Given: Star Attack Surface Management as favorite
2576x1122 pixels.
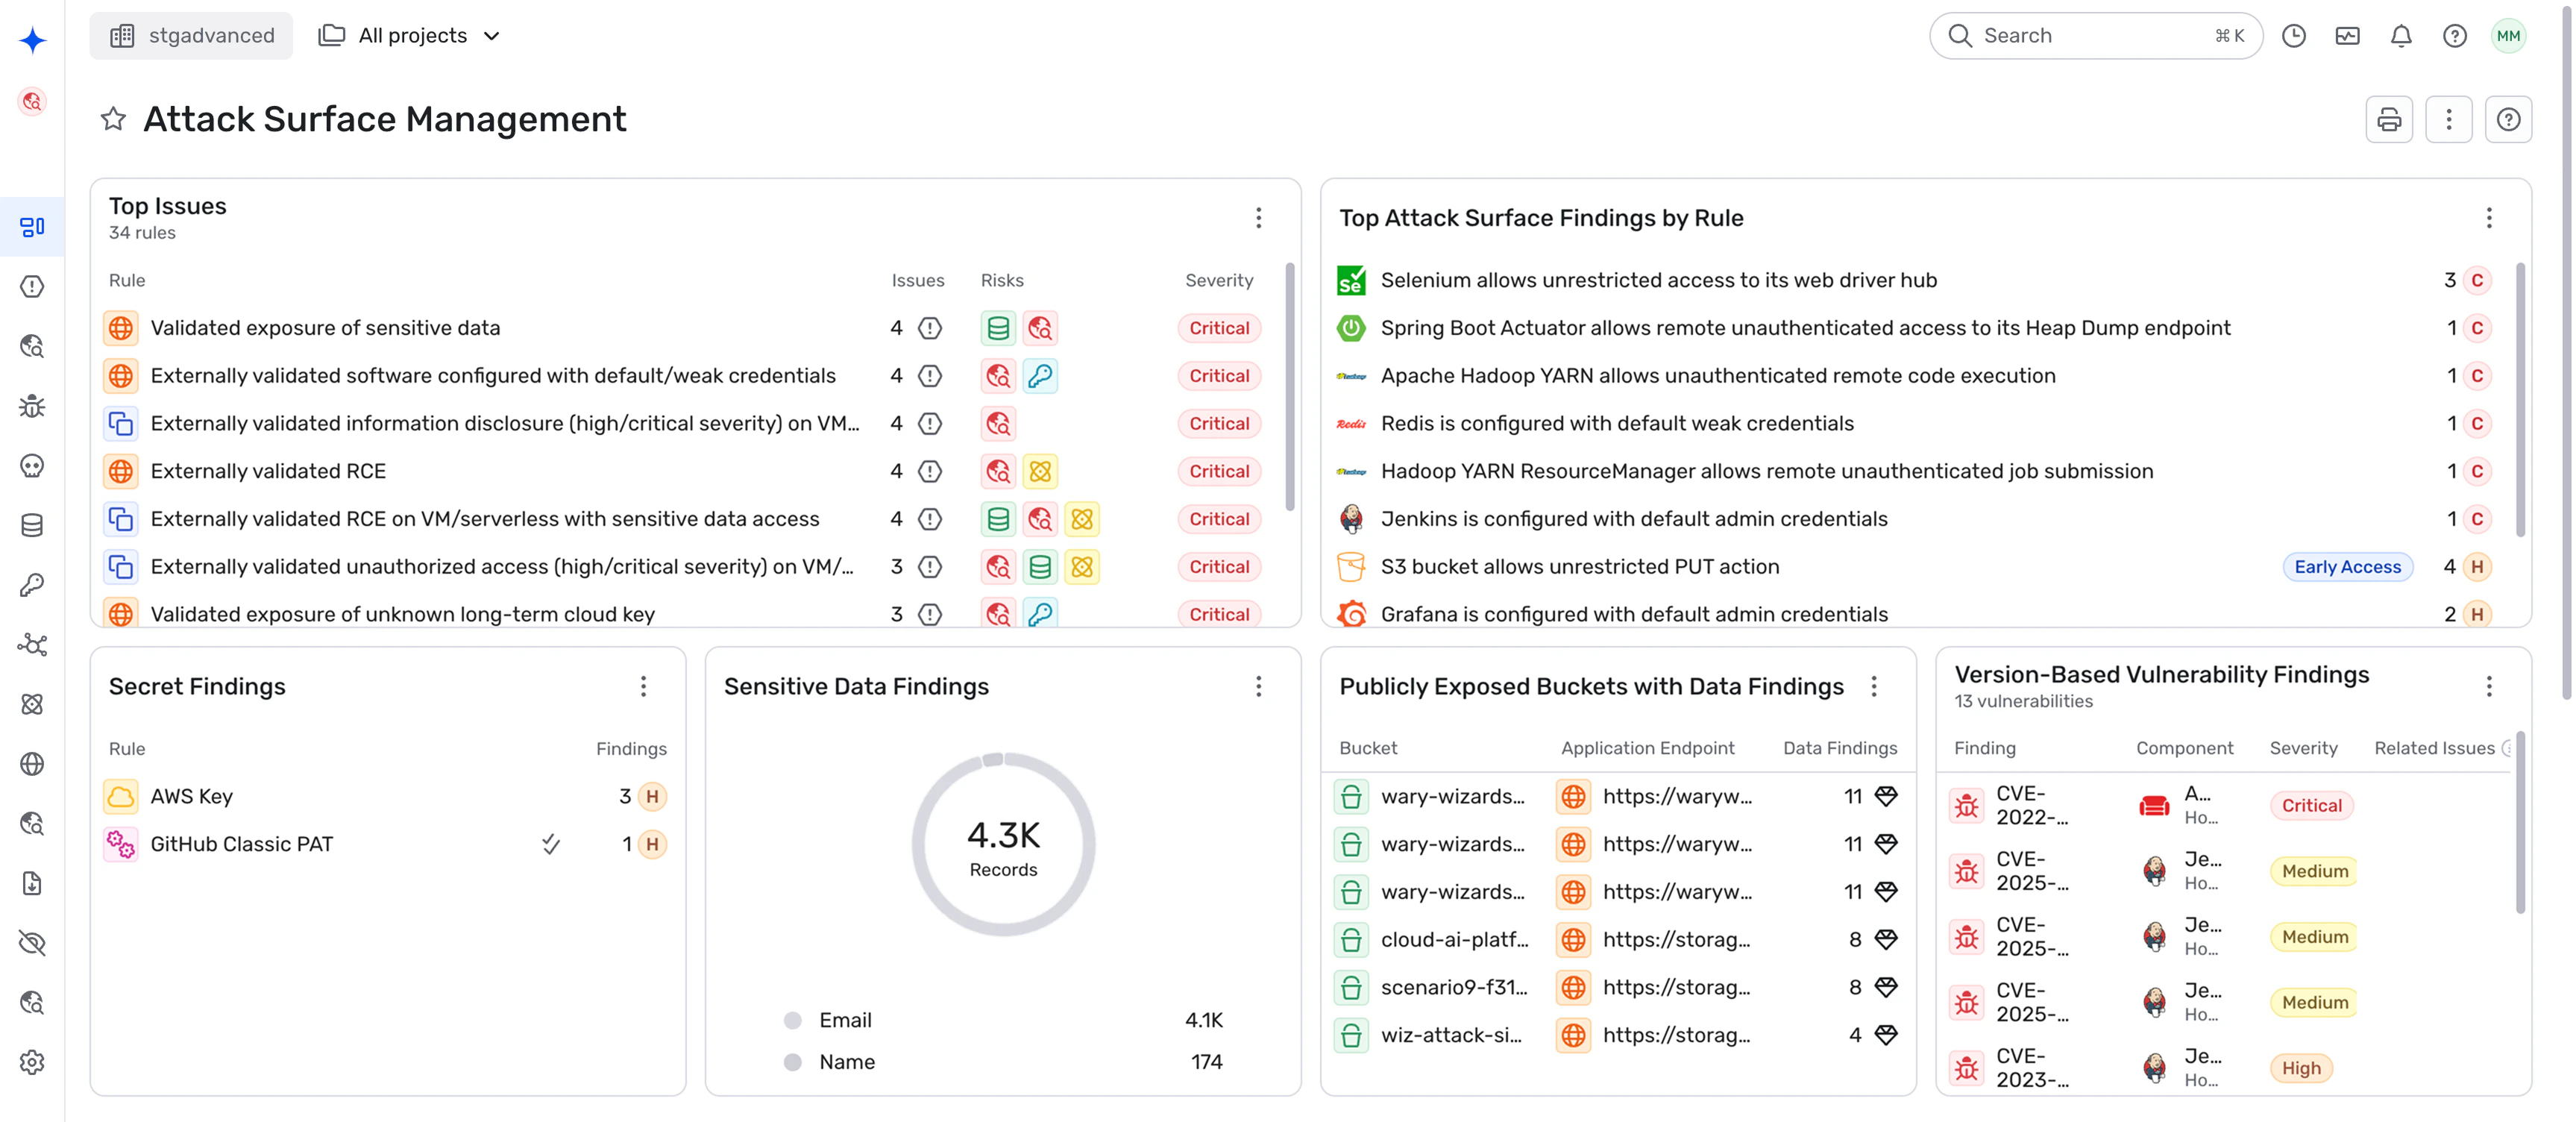Looking at the screenshot, I should [113, 120].
